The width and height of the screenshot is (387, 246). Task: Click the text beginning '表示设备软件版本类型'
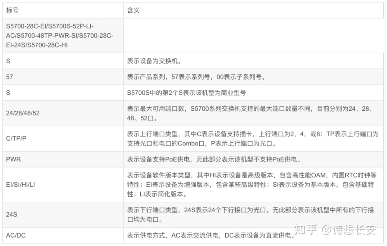click(252, 185)
